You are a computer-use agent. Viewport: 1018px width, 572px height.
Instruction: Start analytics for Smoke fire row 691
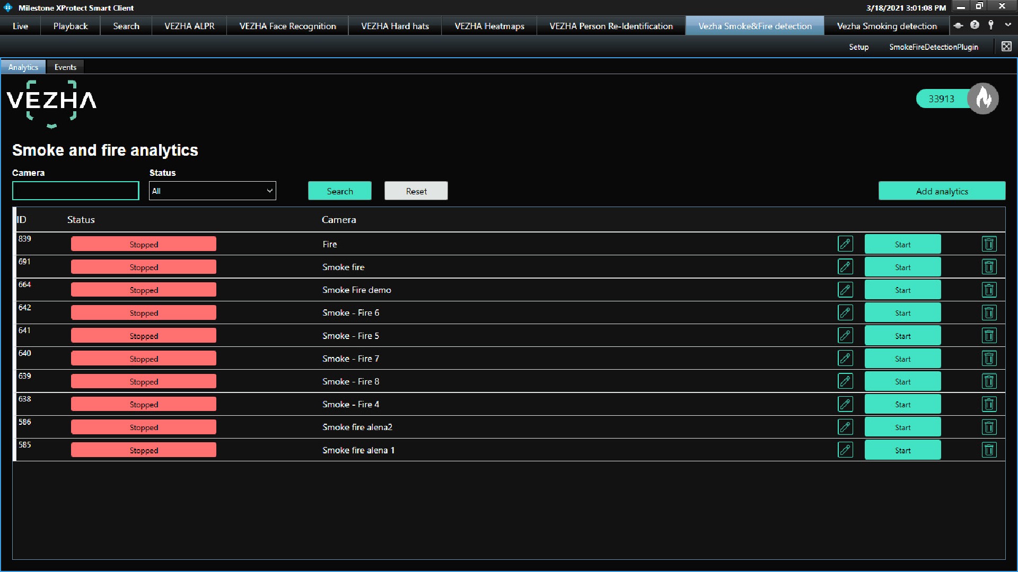[x=902, y=267]
